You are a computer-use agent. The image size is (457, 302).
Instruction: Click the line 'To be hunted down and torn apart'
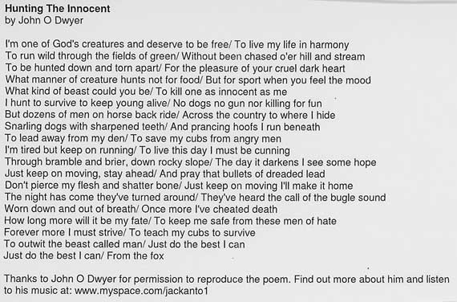coord(175,68)
